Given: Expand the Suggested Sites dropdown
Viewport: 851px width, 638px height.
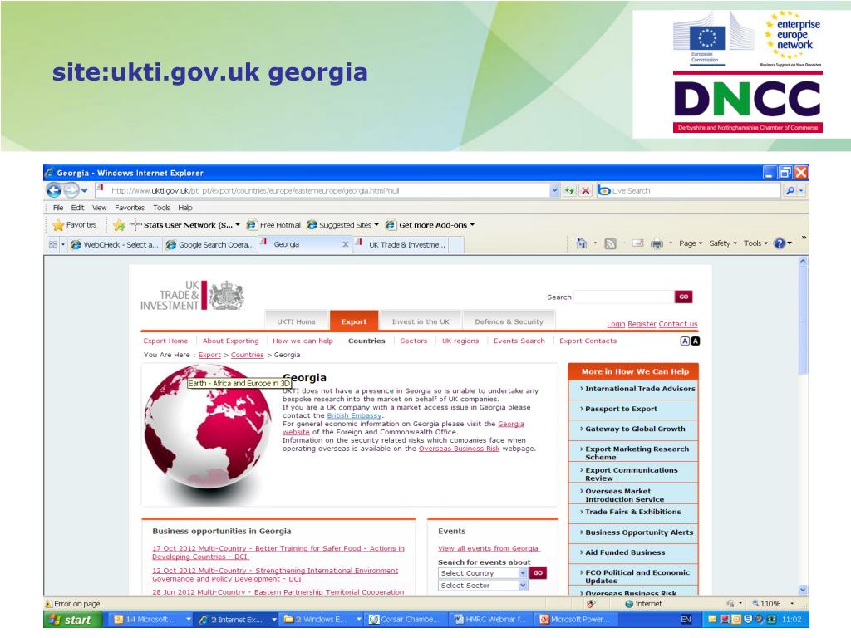Looking at the screenshot, I should pyautogui.click(x=376, y=225).
